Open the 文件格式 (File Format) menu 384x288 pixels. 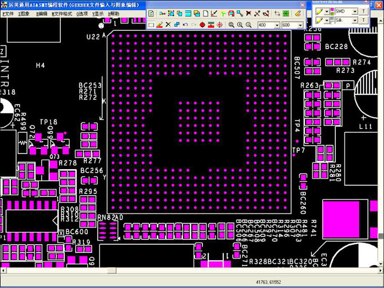pyautogui.click(x=62, y=14)
